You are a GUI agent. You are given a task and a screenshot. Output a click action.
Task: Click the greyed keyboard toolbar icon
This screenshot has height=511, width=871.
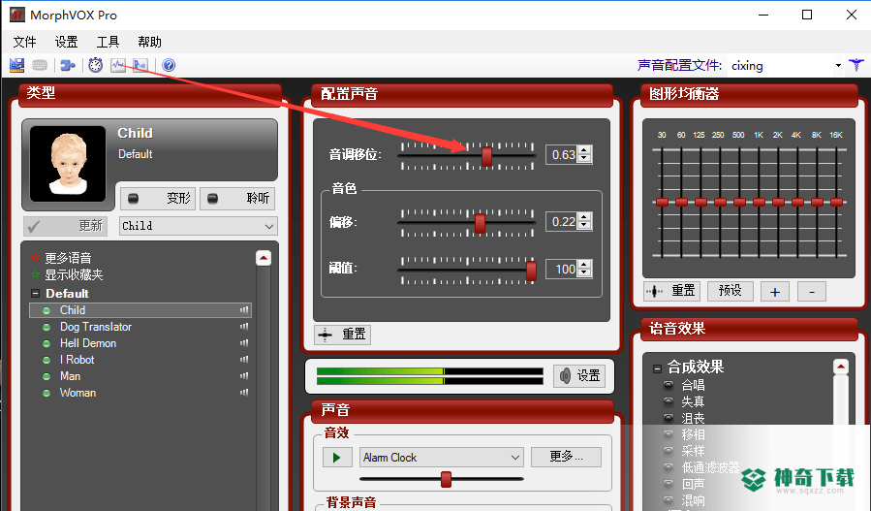click(40, 66)
